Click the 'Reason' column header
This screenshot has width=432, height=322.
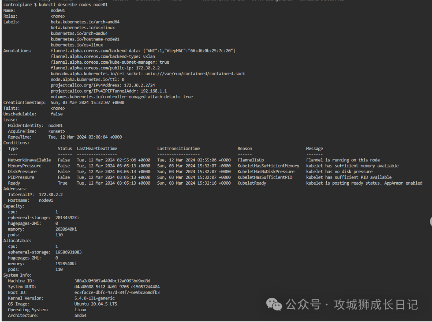tap(245, 149)
